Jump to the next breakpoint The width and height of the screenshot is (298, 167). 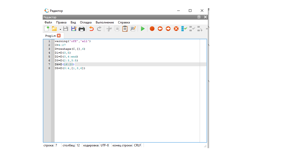[x=168, y=29]
